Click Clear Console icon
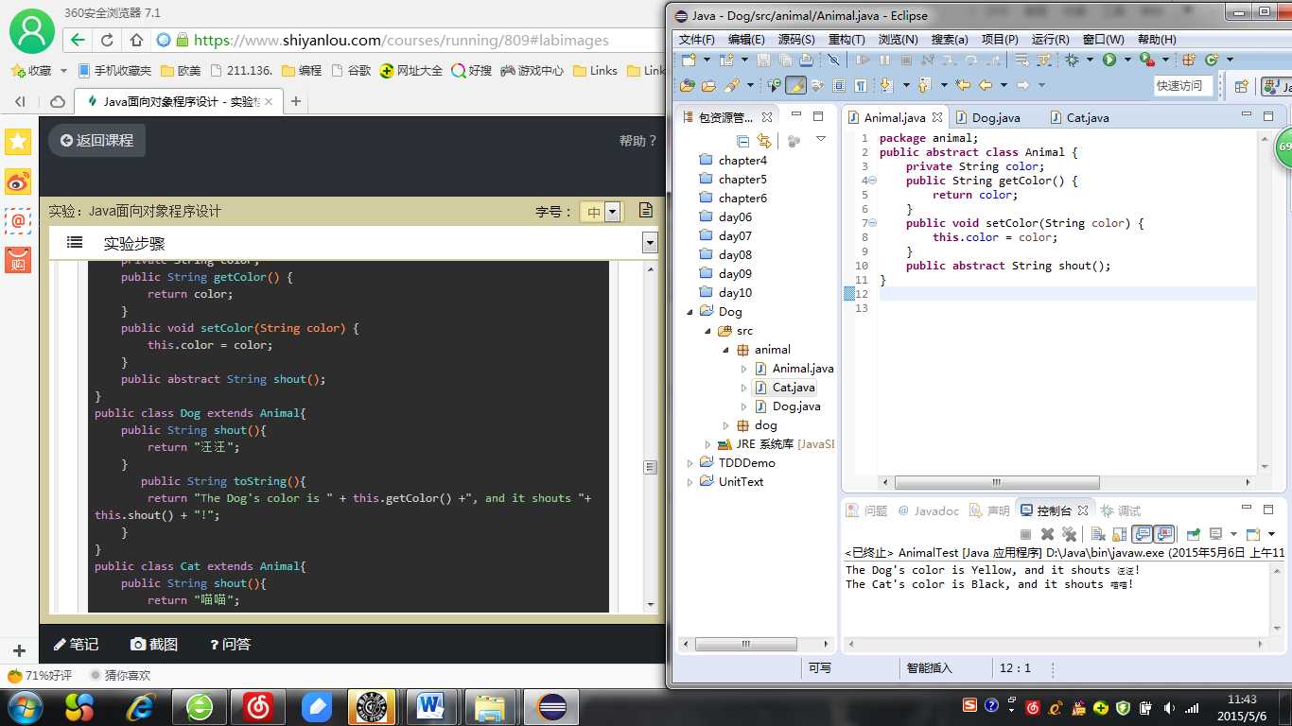 [x=1098, y=534]
